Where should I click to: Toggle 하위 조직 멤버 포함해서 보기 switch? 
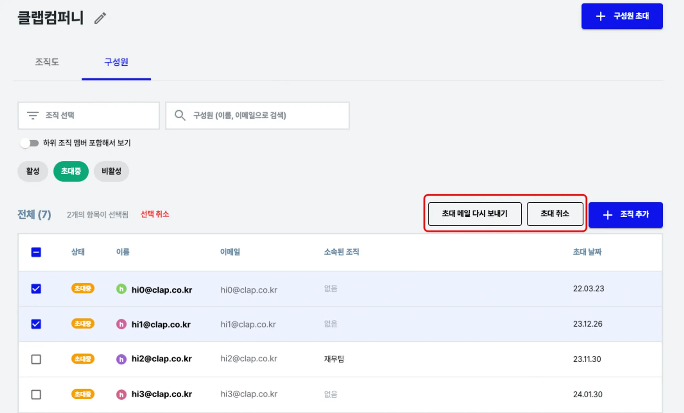click(x=29, y=143)
